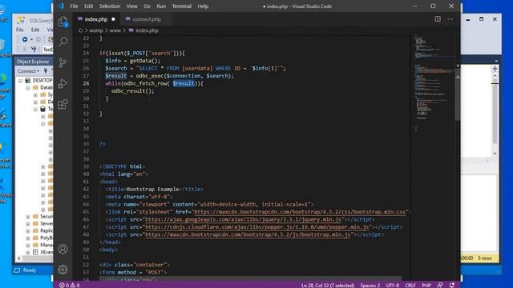Expand the PolyBase folder
The image size is (513, 288).
pos(28,238)
